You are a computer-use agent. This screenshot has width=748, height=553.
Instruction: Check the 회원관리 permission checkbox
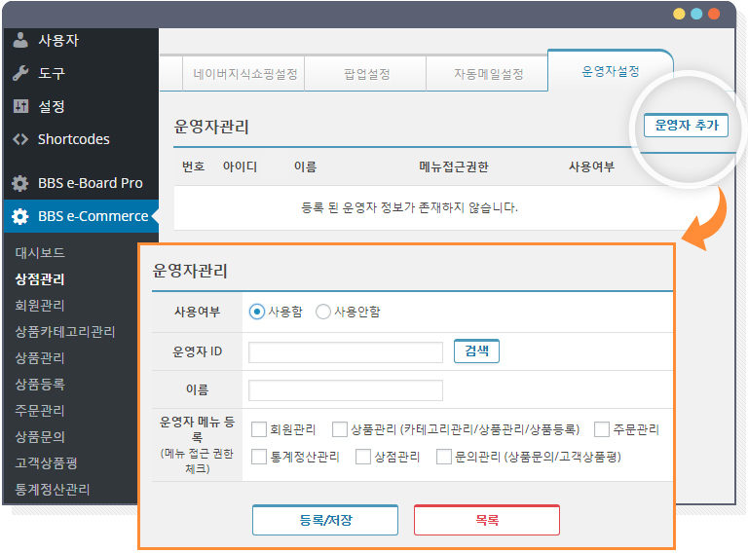[x=259, y=429]
